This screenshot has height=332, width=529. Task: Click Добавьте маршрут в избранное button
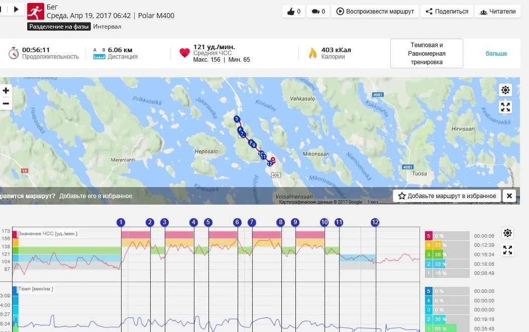click(x=447, y=196)
